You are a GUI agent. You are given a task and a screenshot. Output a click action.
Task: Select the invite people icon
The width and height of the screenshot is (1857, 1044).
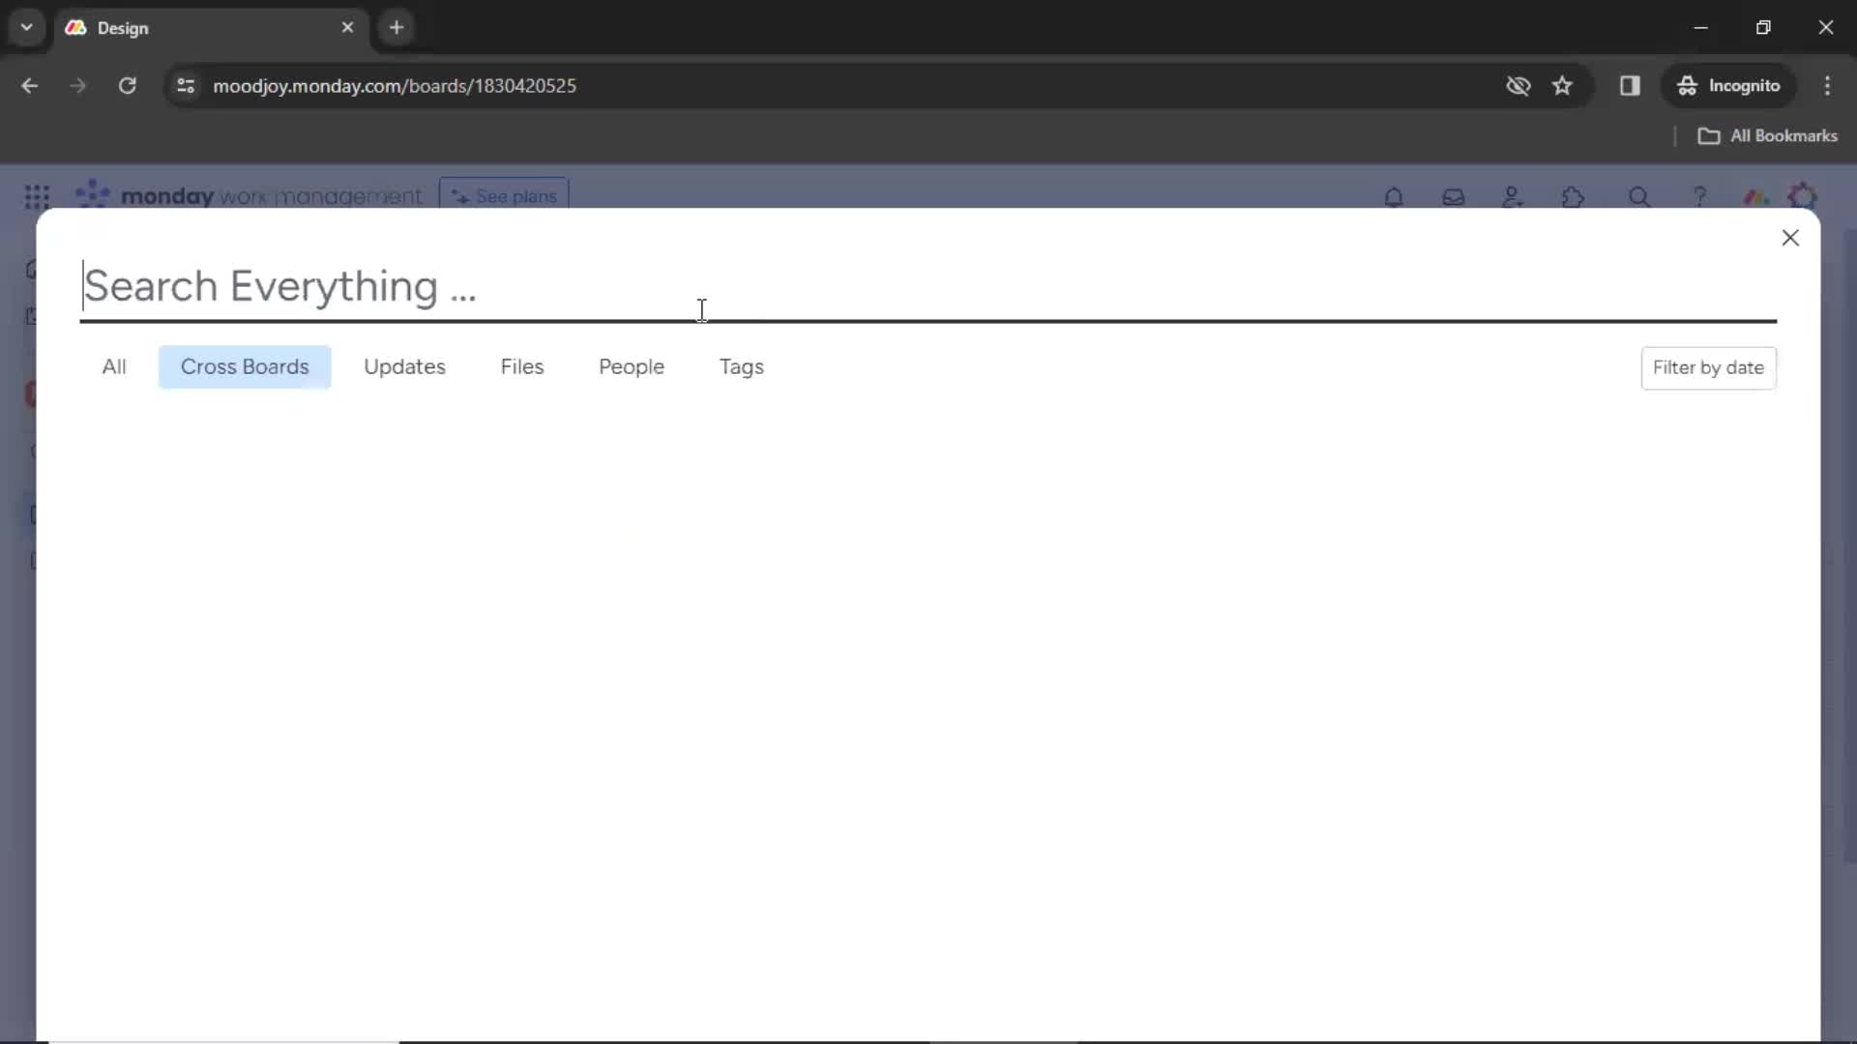(x=1513, y=197)
